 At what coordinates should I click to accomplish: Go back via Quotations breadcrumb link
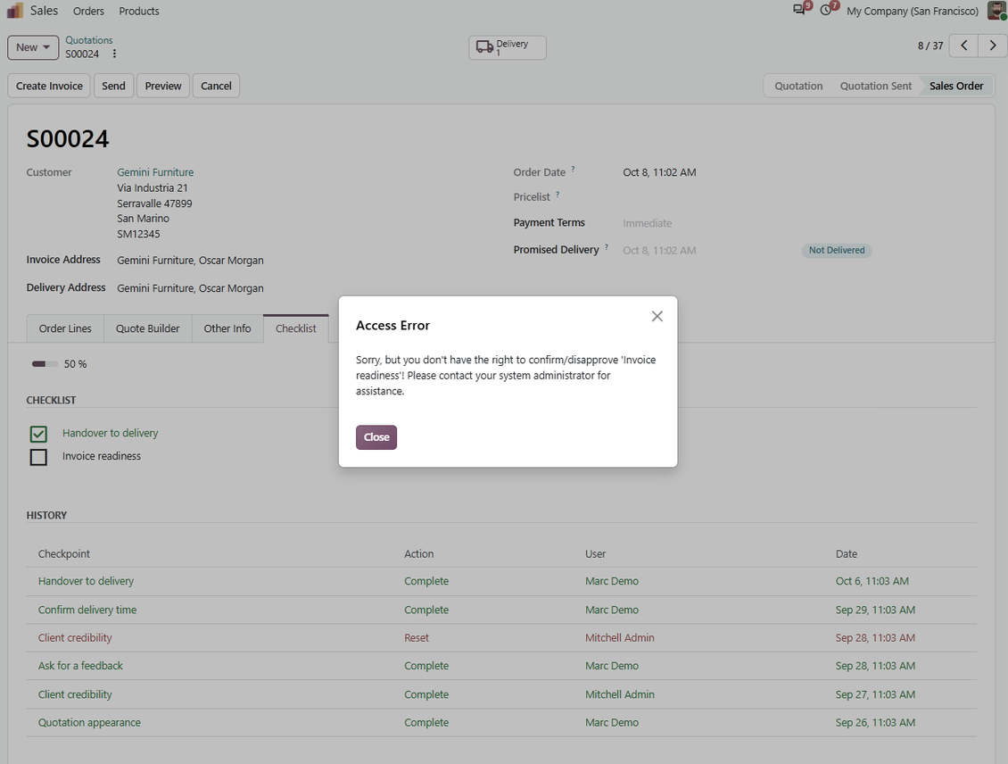point(88,40)
